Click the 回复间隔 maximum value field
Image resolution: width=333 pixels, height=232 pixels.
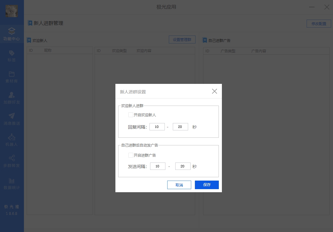(x=180, y=127)
